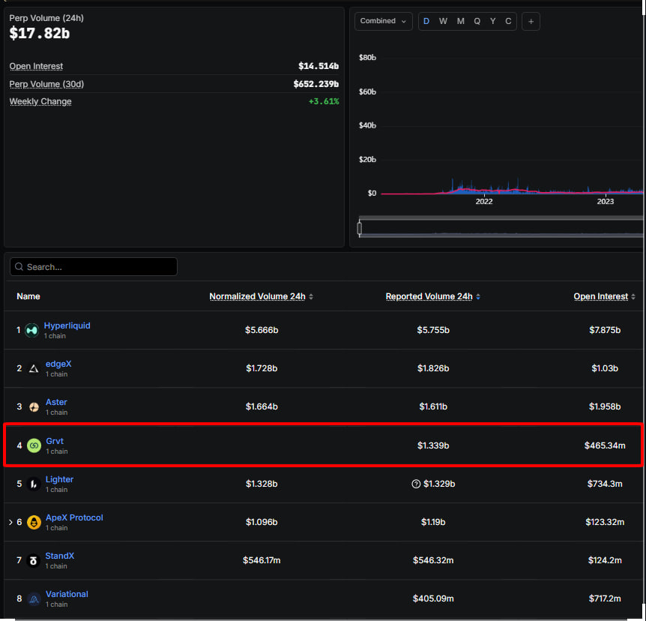Click Grvt's $1.339b reported volume
This screenshot has height=621, width=646.
[433, 445]
